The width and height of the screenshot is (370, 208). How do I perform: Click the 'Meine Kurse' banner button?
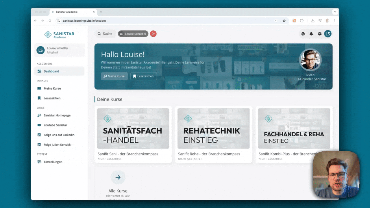[114, 76]
